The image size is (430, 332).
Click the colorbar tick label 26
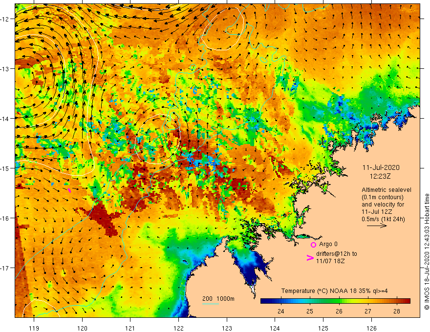pos(339,311)
